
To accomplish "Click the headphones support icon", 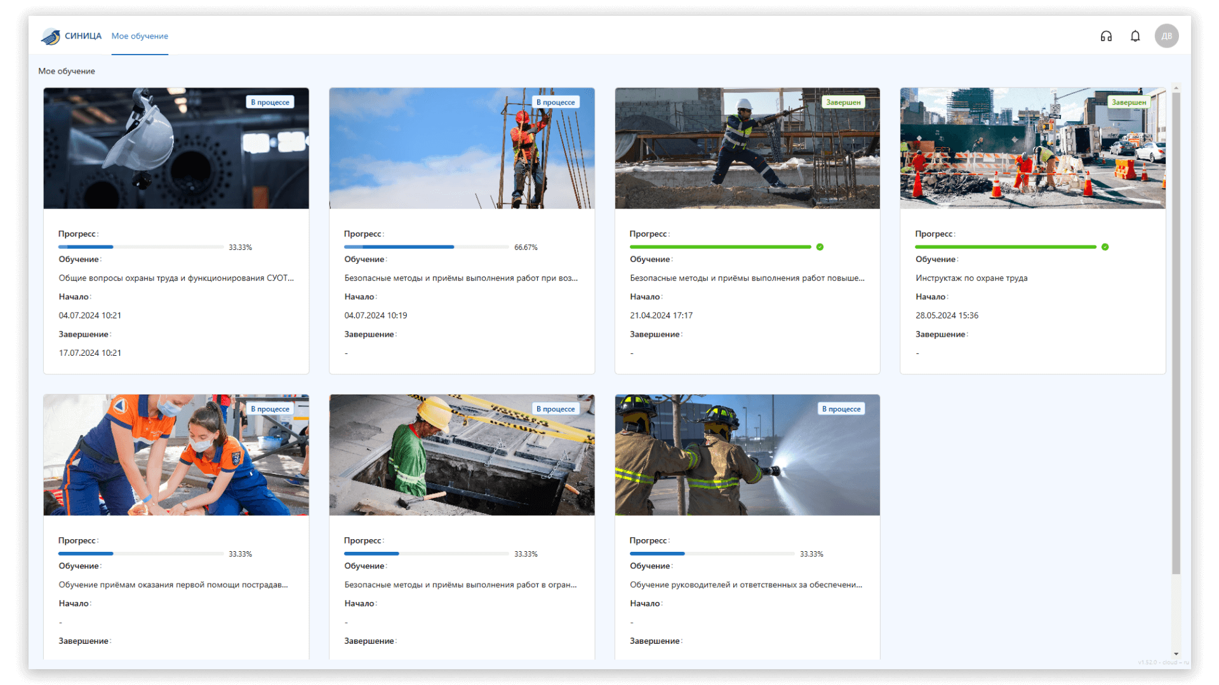I will click(1106, 36).
